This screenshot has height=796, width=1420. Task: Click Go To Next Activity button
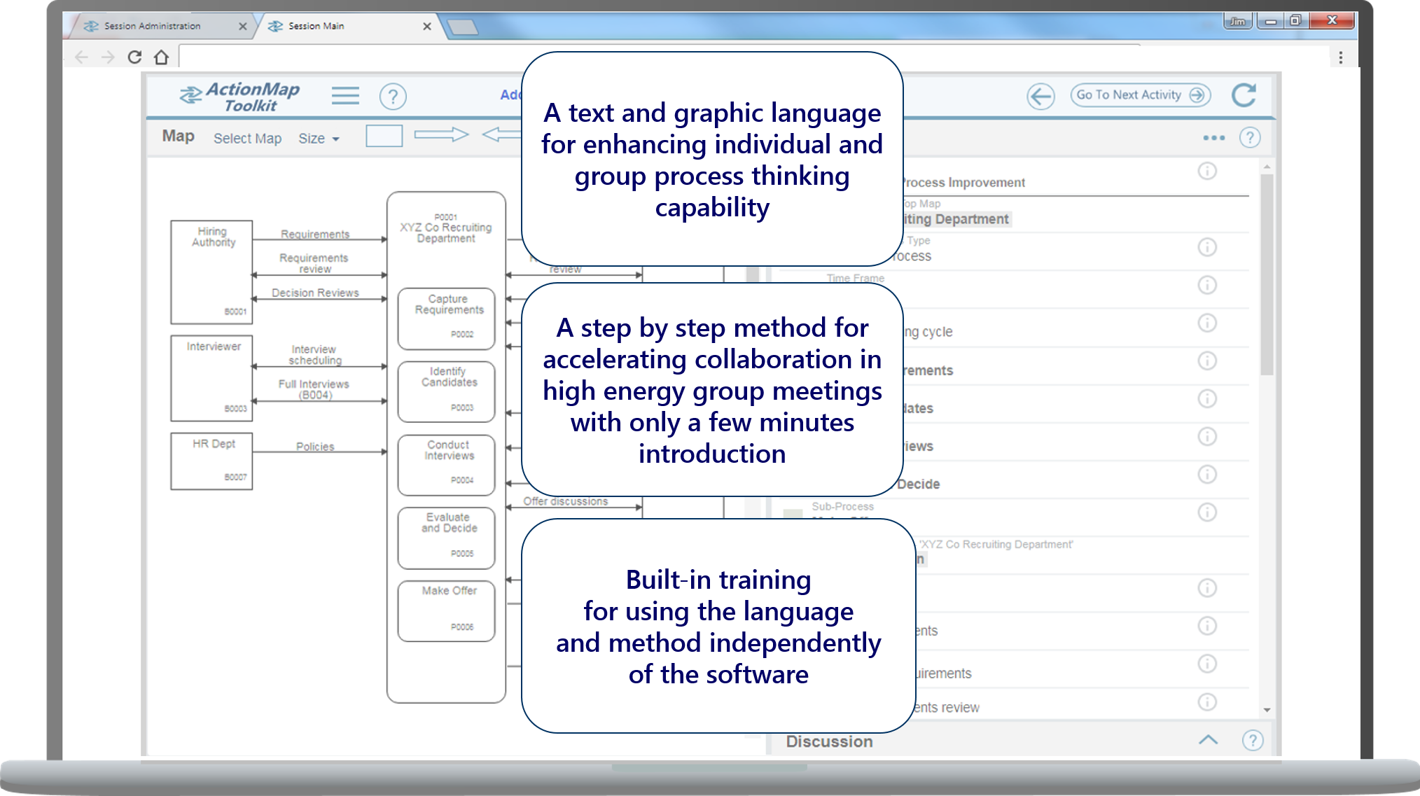[1140, 95]
